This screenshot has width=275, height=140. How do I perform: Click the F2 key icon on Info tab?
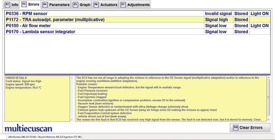coord(5,5)
